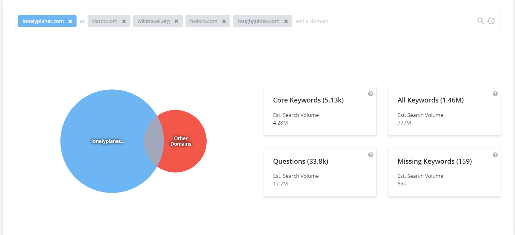Image resolution: width=515 pixels, height=235 pixels.
Task: Remove viator.com from comparison
Action: click(124, 21)
